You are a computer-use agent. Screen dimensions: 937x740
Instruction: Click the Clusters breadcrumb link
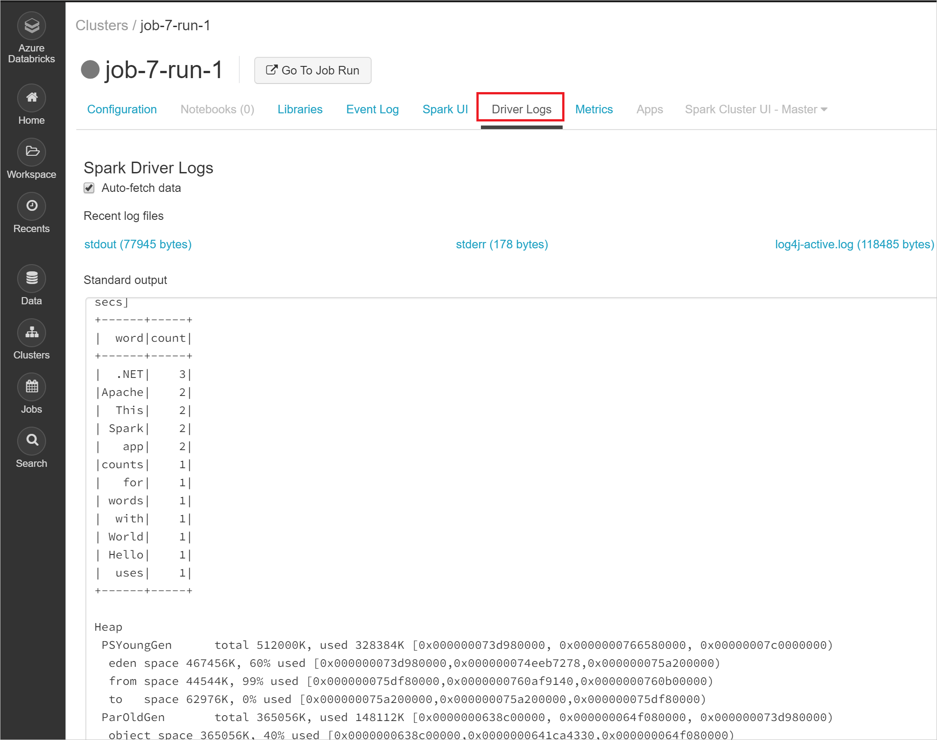102,26
